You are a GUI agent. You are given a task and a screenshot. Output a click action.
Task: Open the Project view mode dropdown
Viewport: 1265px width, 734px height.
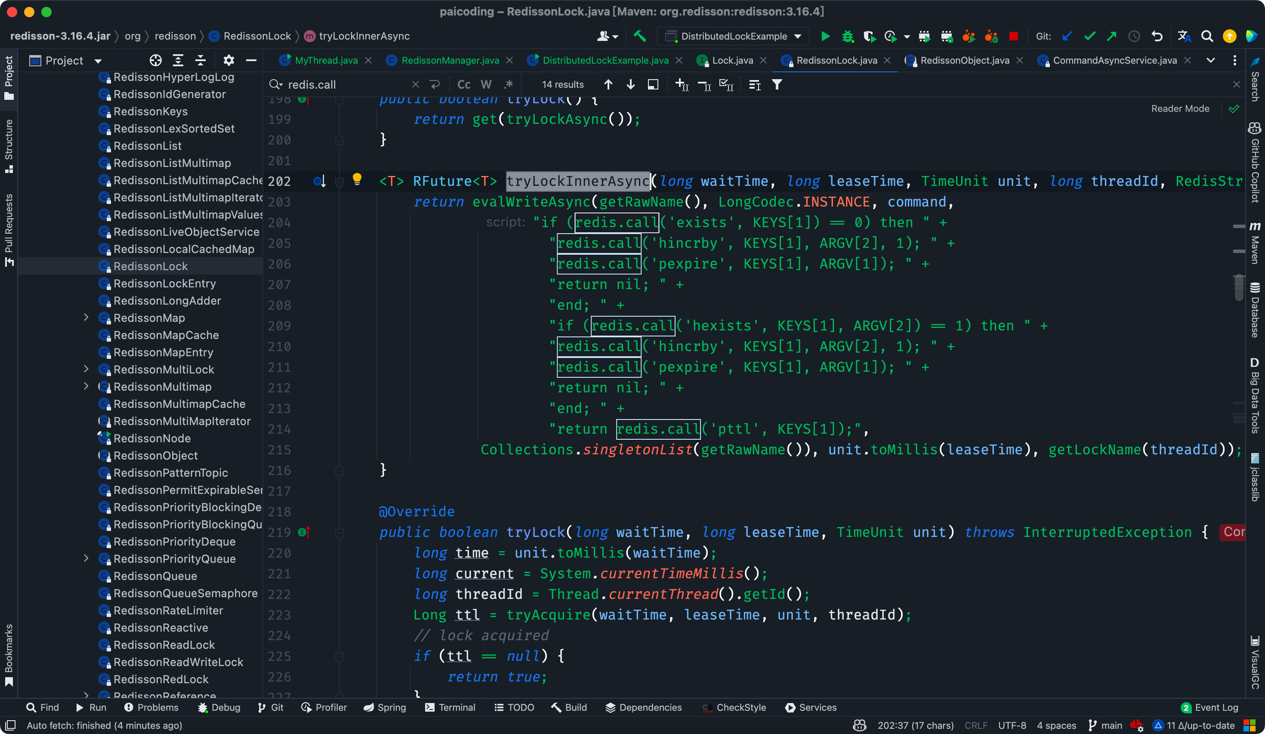(98, 60)
